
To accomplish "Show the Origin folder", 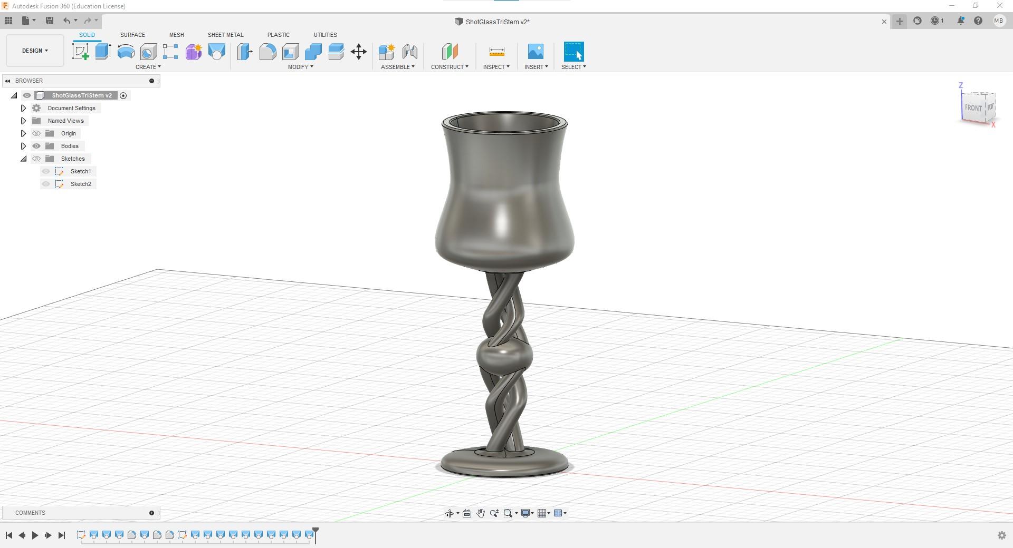I will [36, 133].
